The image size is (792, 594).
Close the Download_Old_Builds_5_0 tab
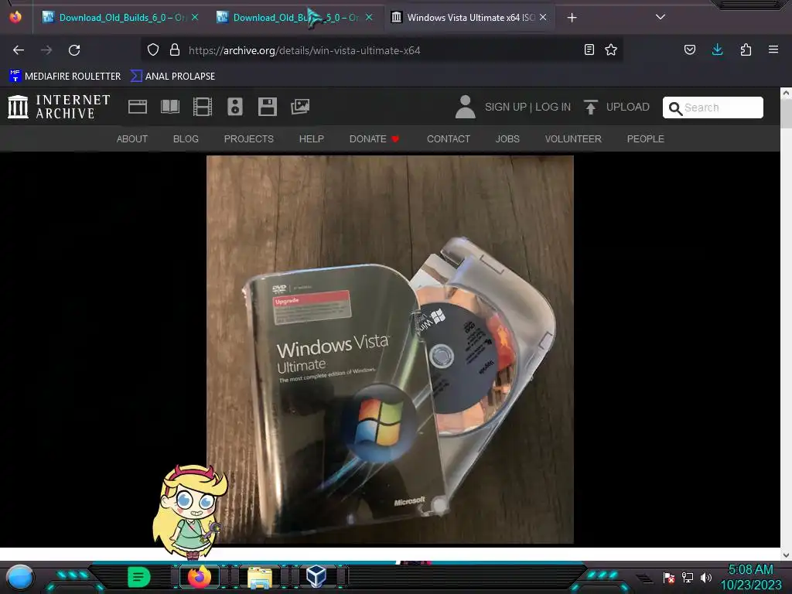(x=369, y=17)
